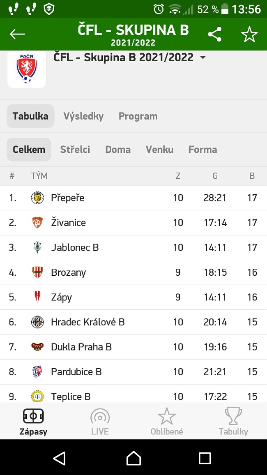Tap the Živanice club crest
Viewport: 267px width, 475px height.
pyautogui.click(x=37, y=223)
